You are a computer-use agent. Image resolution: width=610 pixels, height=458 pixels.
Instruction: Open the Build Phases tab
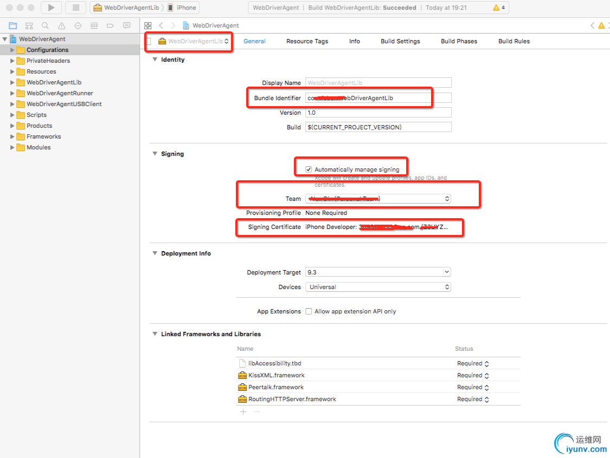coord(459,41)
